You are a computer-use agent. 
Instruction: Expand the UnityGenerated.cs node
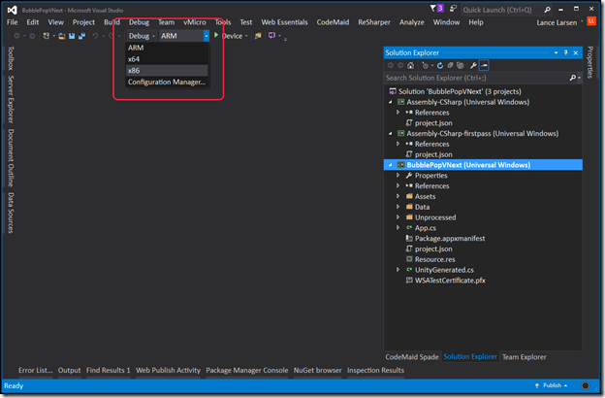(x=398, y=270)
